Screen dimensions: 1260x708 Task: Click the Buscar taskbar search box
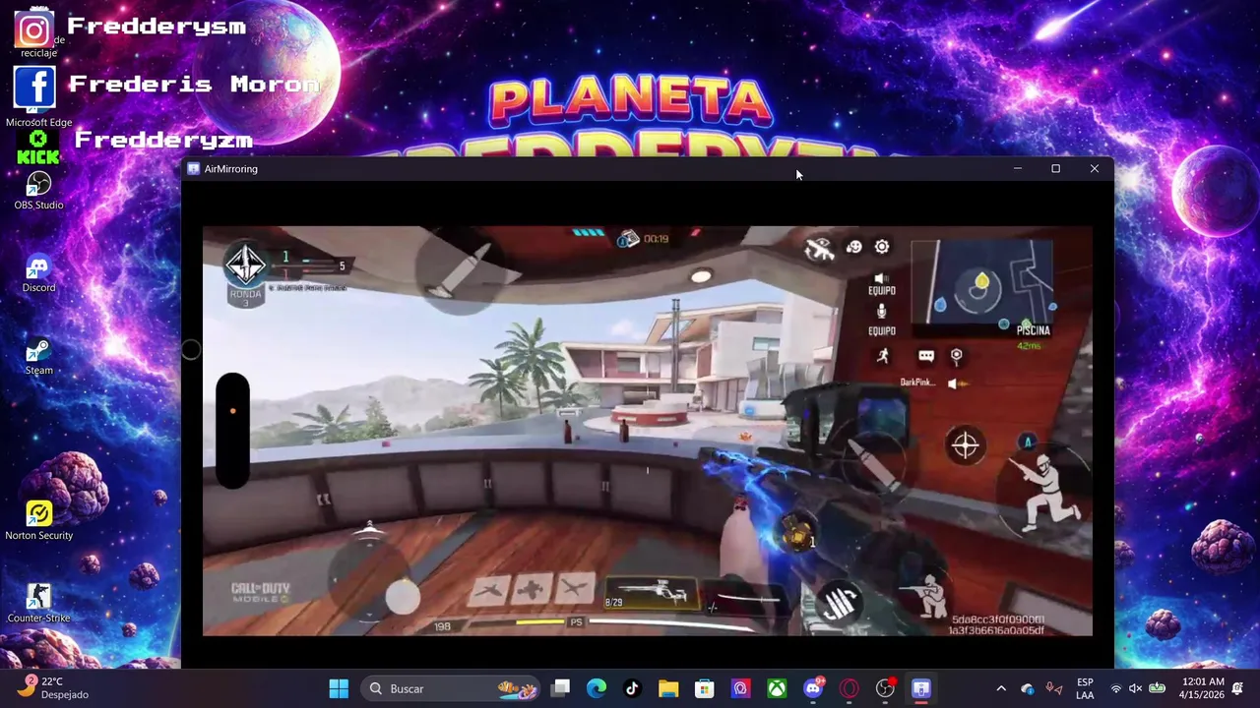coord(450,688)
